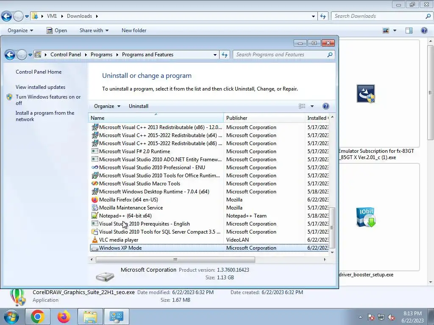The image size is (434, 325).
Task: Click the Windows Desktop Runtime 7.0.4 icon
Action: 95,192
